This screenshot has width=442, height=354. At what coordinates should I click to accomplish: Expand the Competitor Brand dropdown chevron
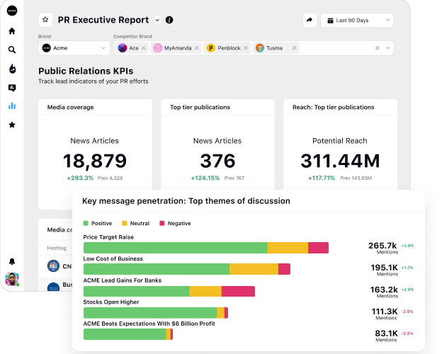[x=387, y=48]
